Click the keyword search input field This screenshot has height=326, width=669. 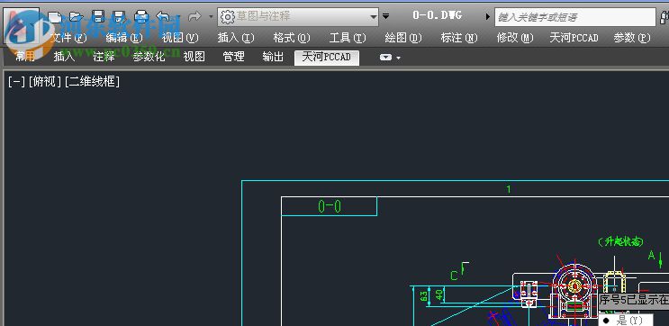click(x=574, y=17)
